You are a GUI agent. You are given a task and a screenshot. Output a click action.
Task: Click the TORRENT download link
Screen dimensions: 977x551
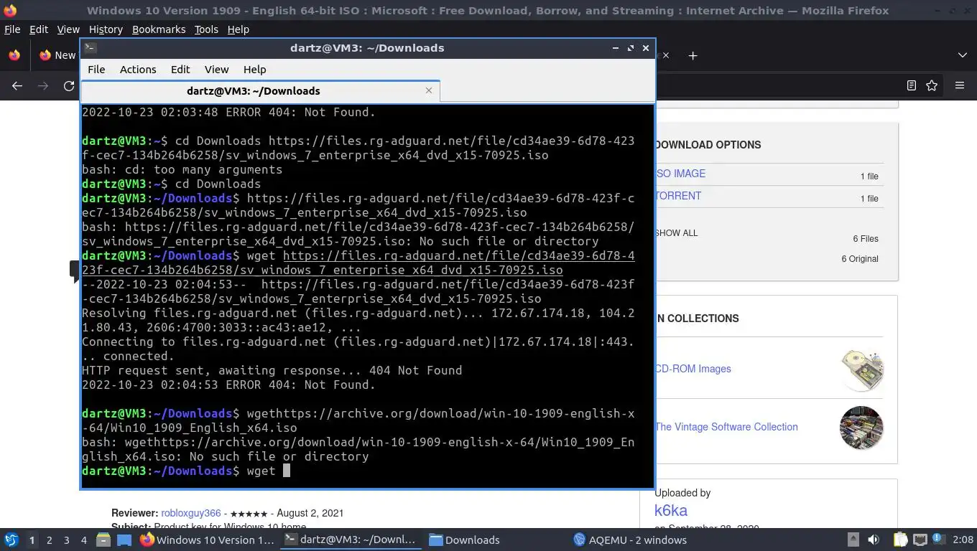point(678,196)
